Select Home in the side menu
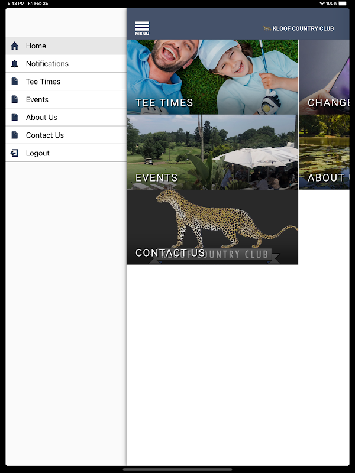 [66, 46]
